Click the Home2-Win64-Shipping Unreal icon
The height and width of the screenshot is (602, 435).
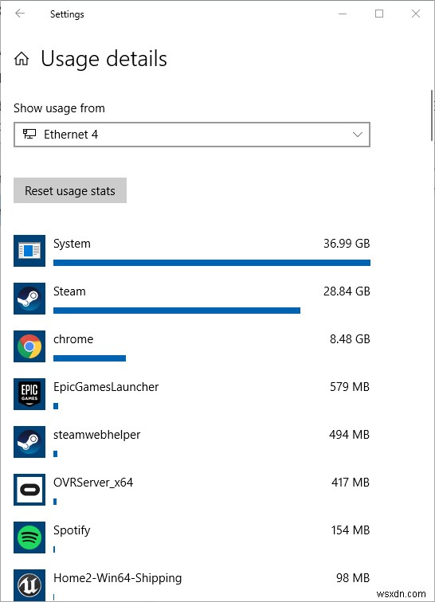pyautogui.click(x=29, y=585)
